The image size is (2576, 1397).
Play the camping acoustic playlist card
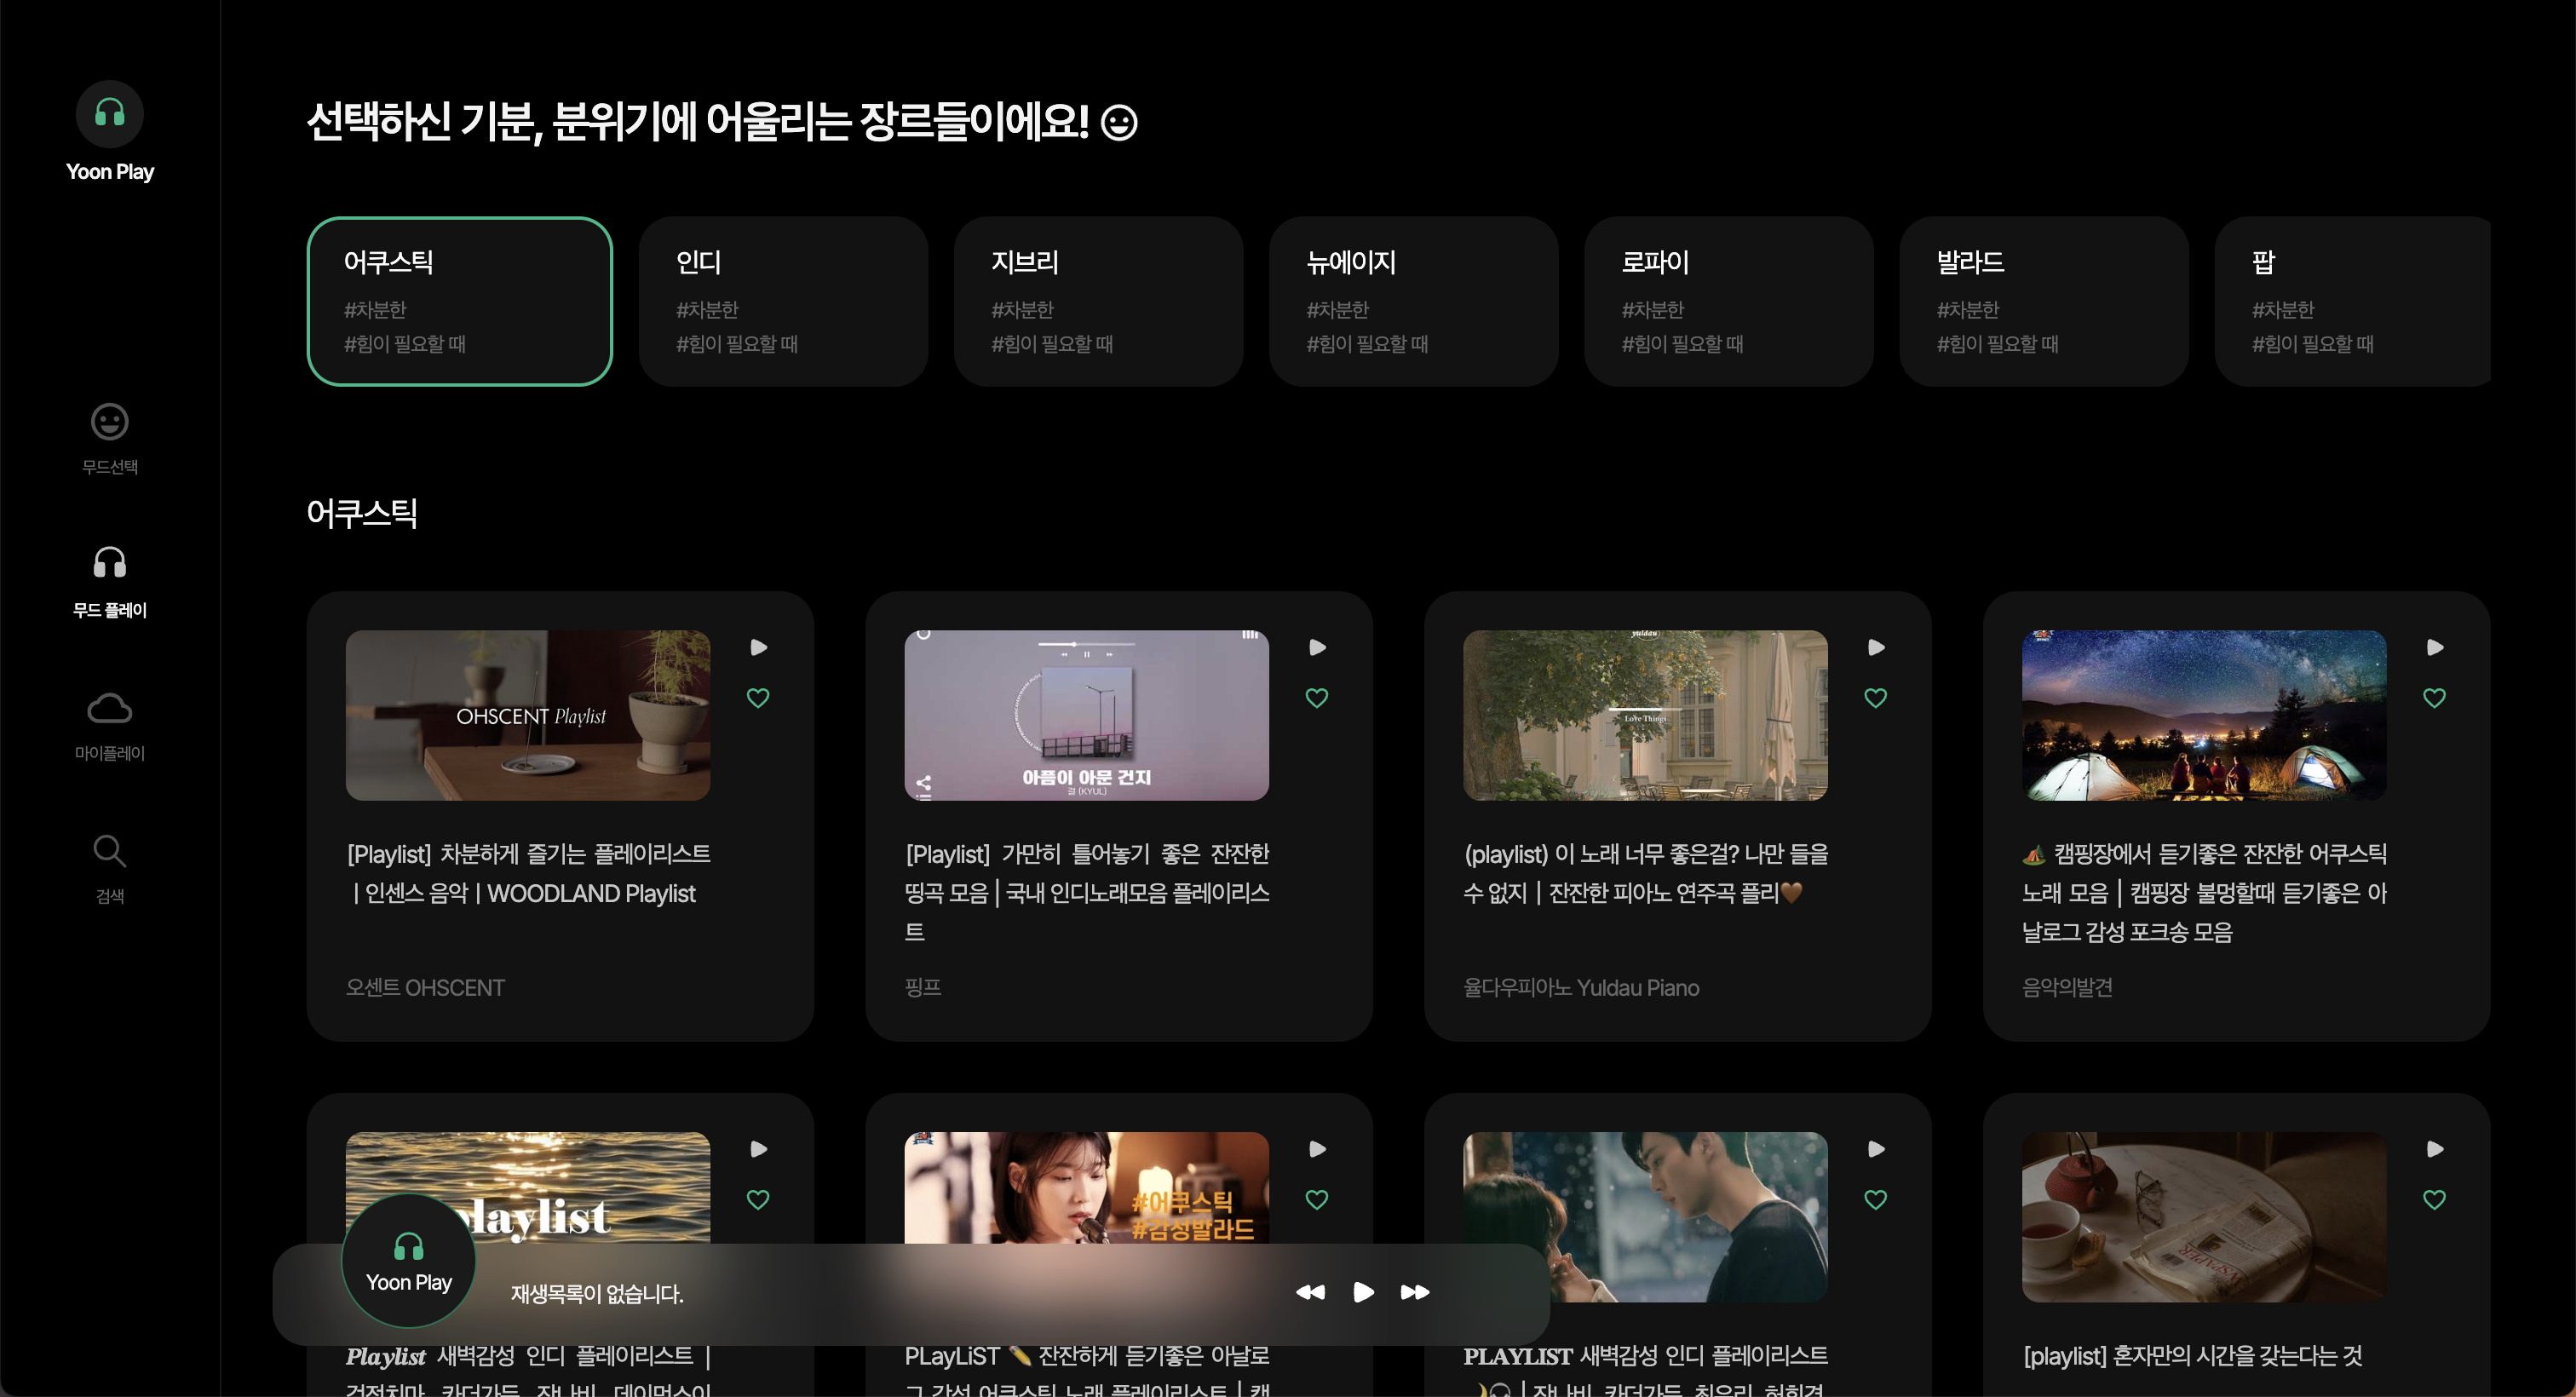click(2435, 647)
